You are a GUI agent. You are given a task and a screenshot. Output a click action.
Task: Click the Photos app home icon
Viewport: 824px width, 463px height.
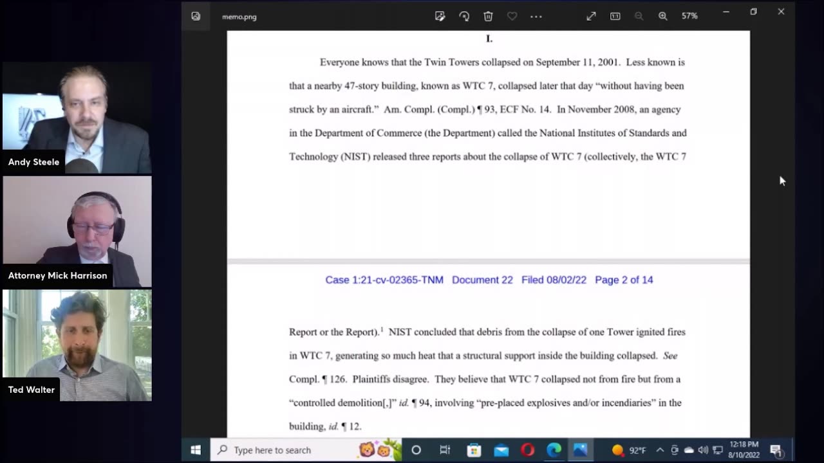(x=196, y=16)
